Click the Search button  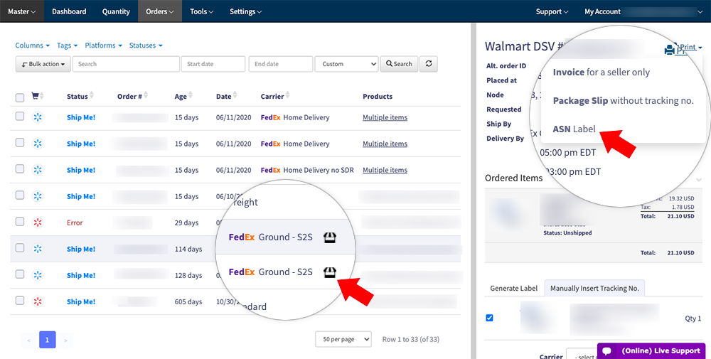click(x=399, y=64)
